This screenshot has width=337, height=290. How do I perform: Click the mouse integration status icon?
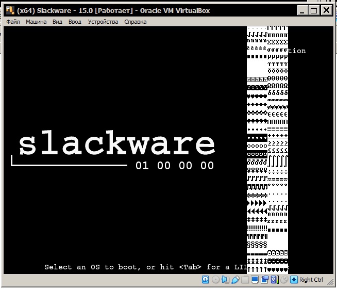[284, 280]
